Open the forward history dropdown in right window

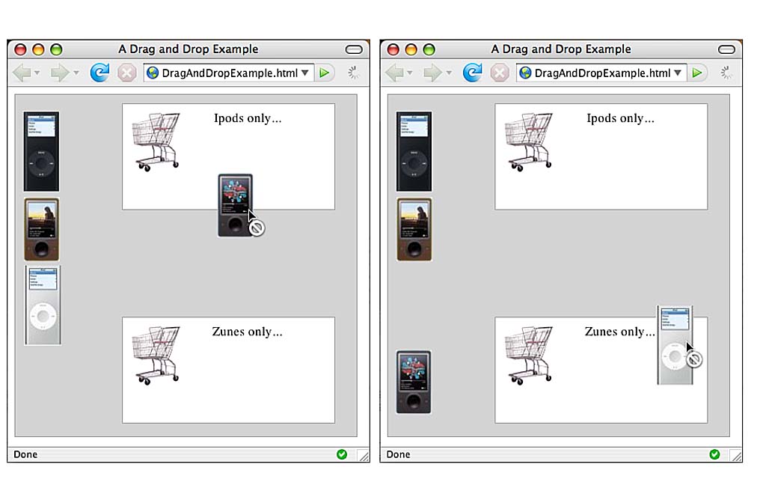pos(449,73)
